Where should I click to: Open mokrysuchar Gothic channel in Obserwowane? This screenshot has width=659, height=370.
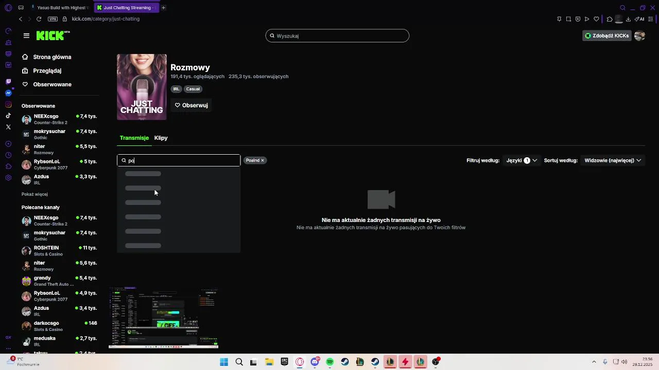(x=59, y=134)
